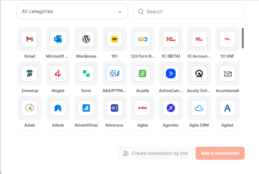Click the Wordpress label text
259x174 pixels.
pyautogui.click(x=86, y=56)
